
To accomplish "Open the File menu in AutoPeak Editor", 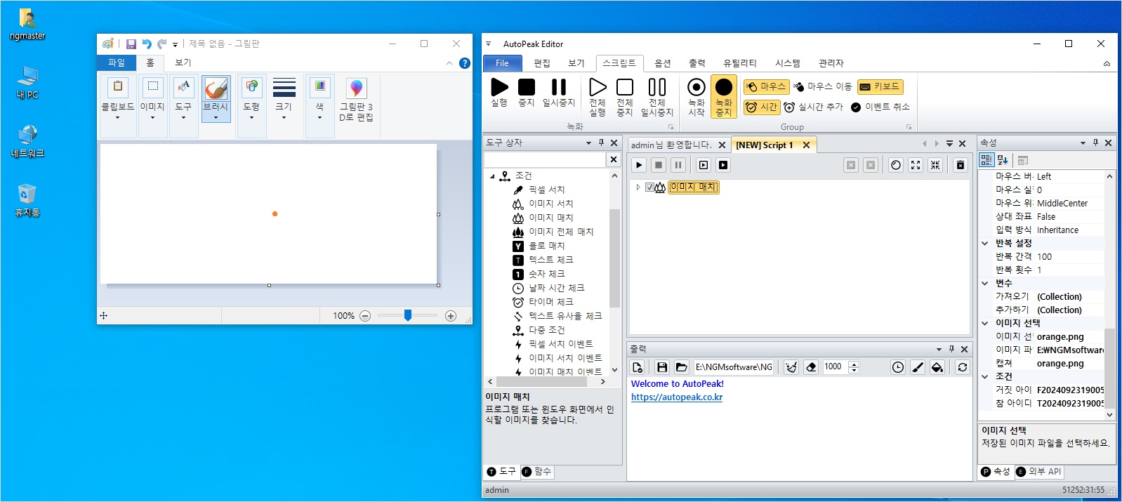I will [502, 63].
